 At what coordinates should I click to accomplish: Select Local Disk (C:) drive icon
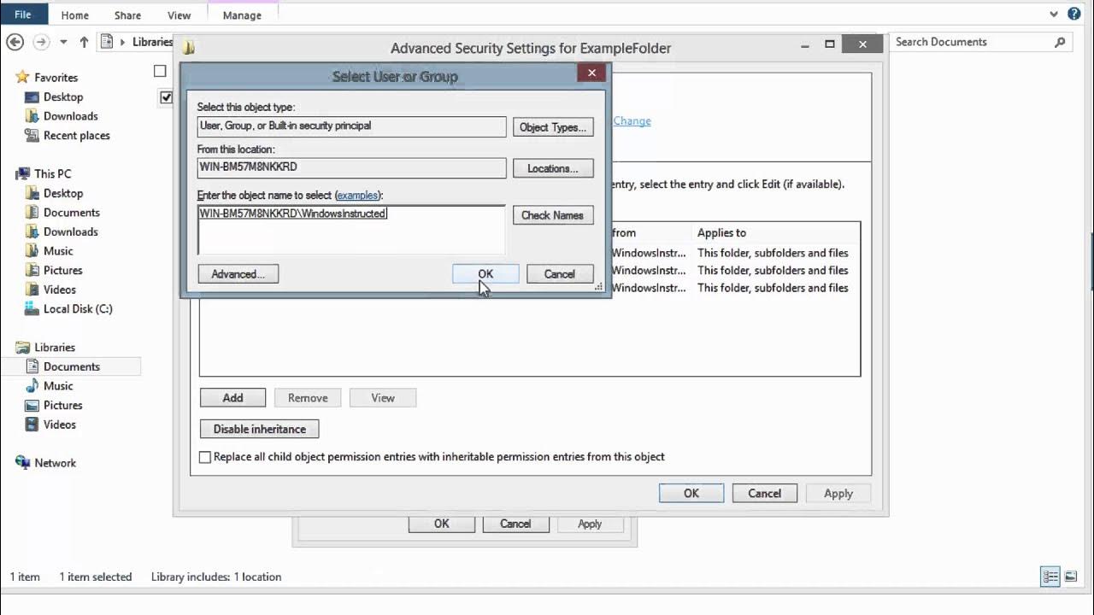pos(32,309)
